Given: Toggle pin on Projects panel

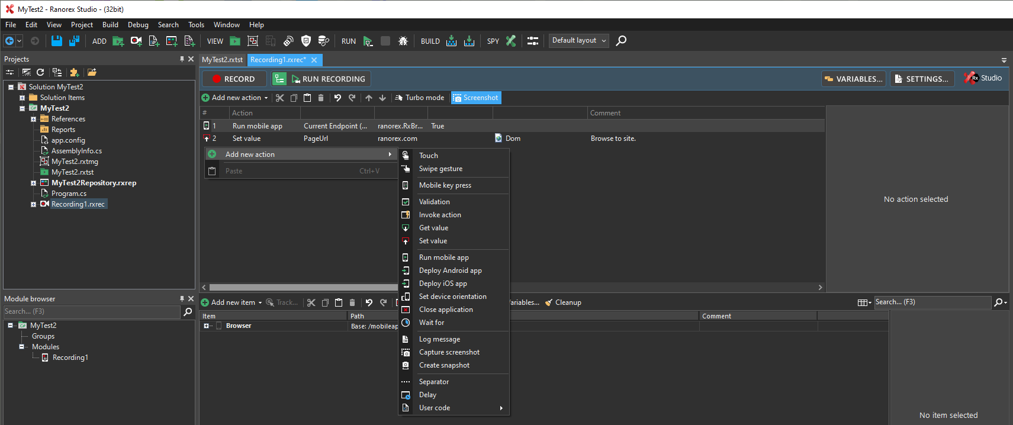Looking at the screenshot, I should click(x=182, y=59).
